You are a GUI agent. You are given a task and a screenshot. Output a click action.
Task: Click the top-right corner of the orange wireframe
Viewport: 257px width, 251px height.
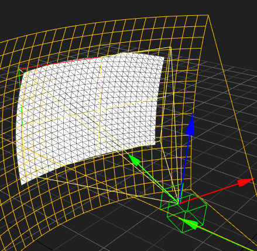[x=208, y=15]
